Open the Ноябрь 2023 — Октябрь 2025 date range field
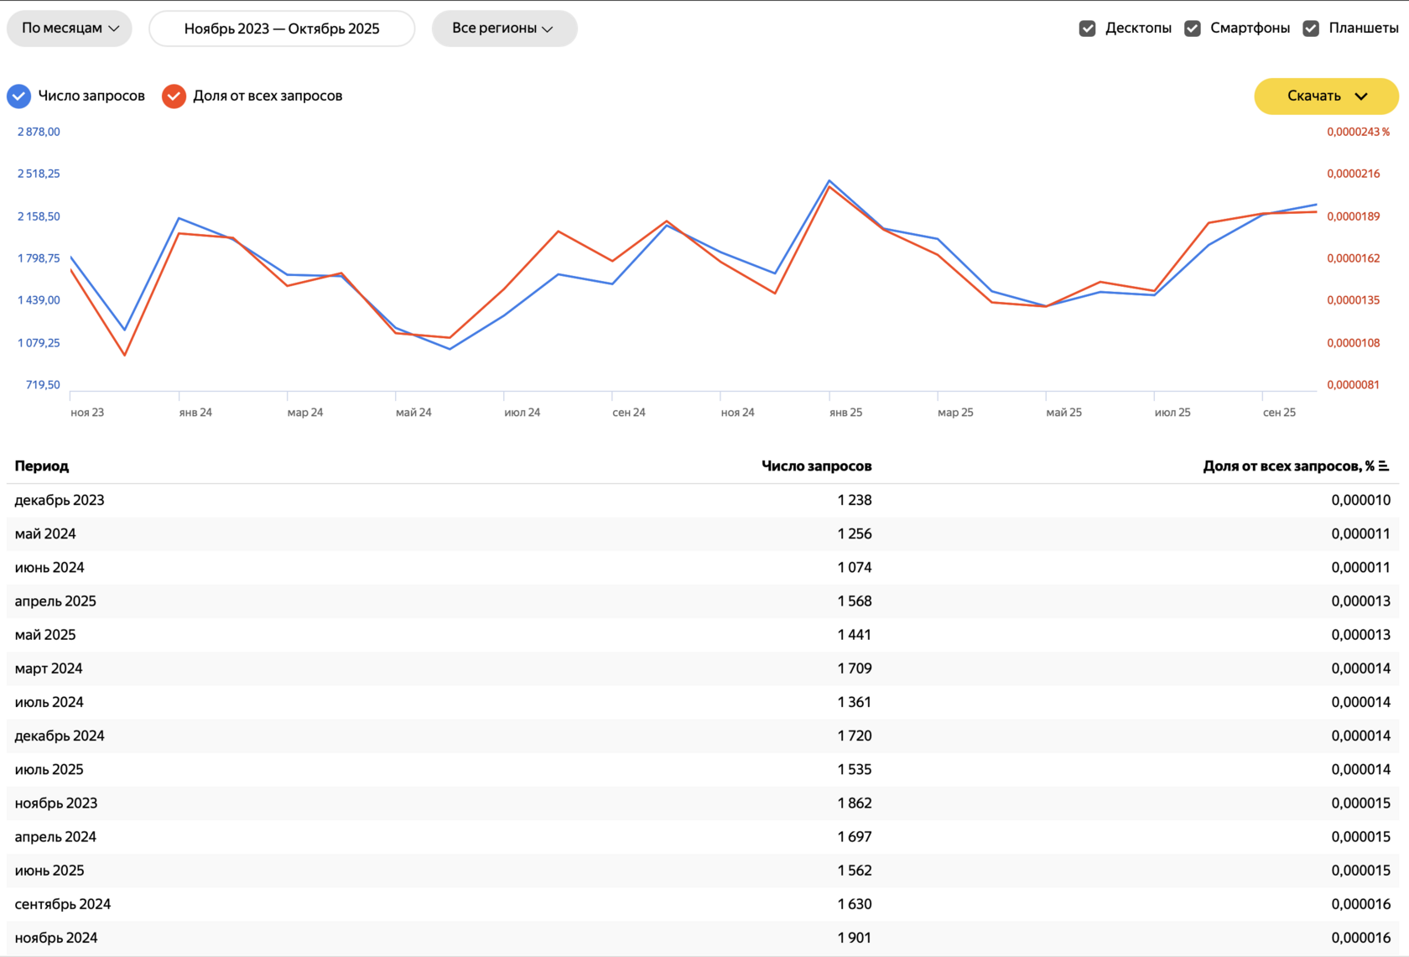 coord(282,29)
